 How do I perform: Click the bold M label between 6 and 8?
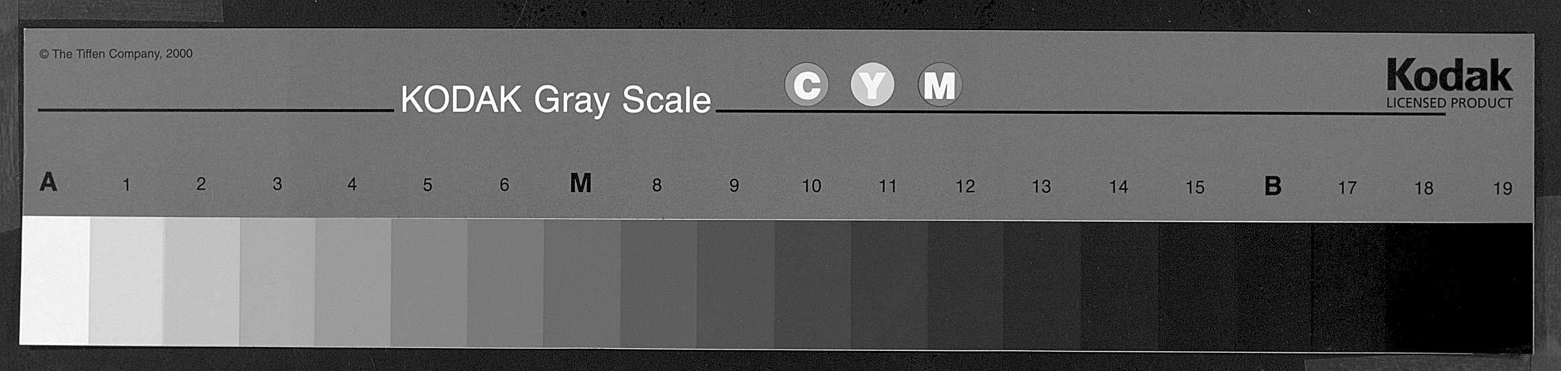click(x=581, y=183)
